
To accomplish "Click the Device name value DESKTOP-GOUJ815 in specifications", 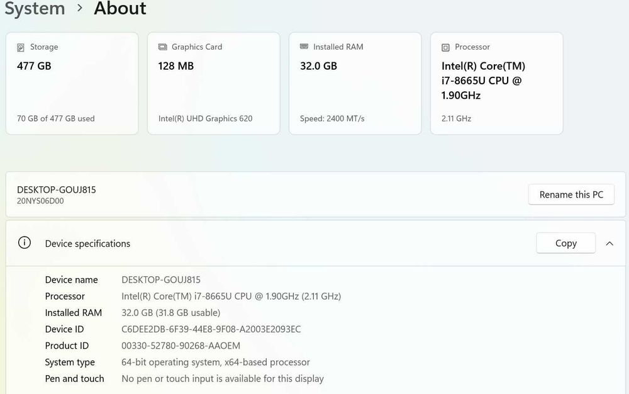I will 161,279.
